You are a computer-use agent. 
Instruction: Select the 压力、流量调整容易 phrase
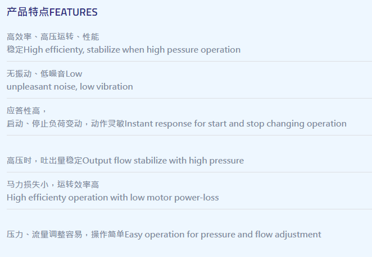click(x=44, y=235)
